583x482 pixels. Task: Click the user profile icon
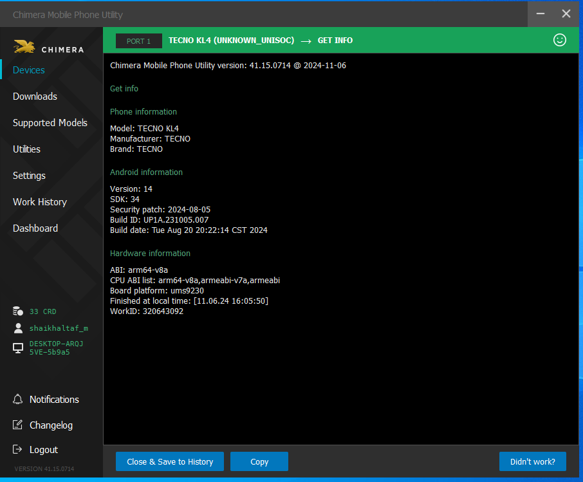[x=18, y=328]
